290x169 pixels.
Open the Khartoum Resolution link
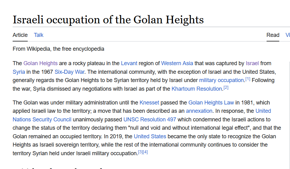197,89
